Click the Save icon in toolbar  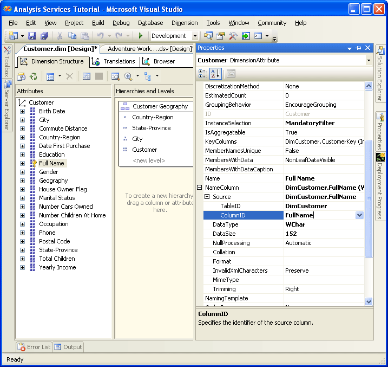(32, 36)
